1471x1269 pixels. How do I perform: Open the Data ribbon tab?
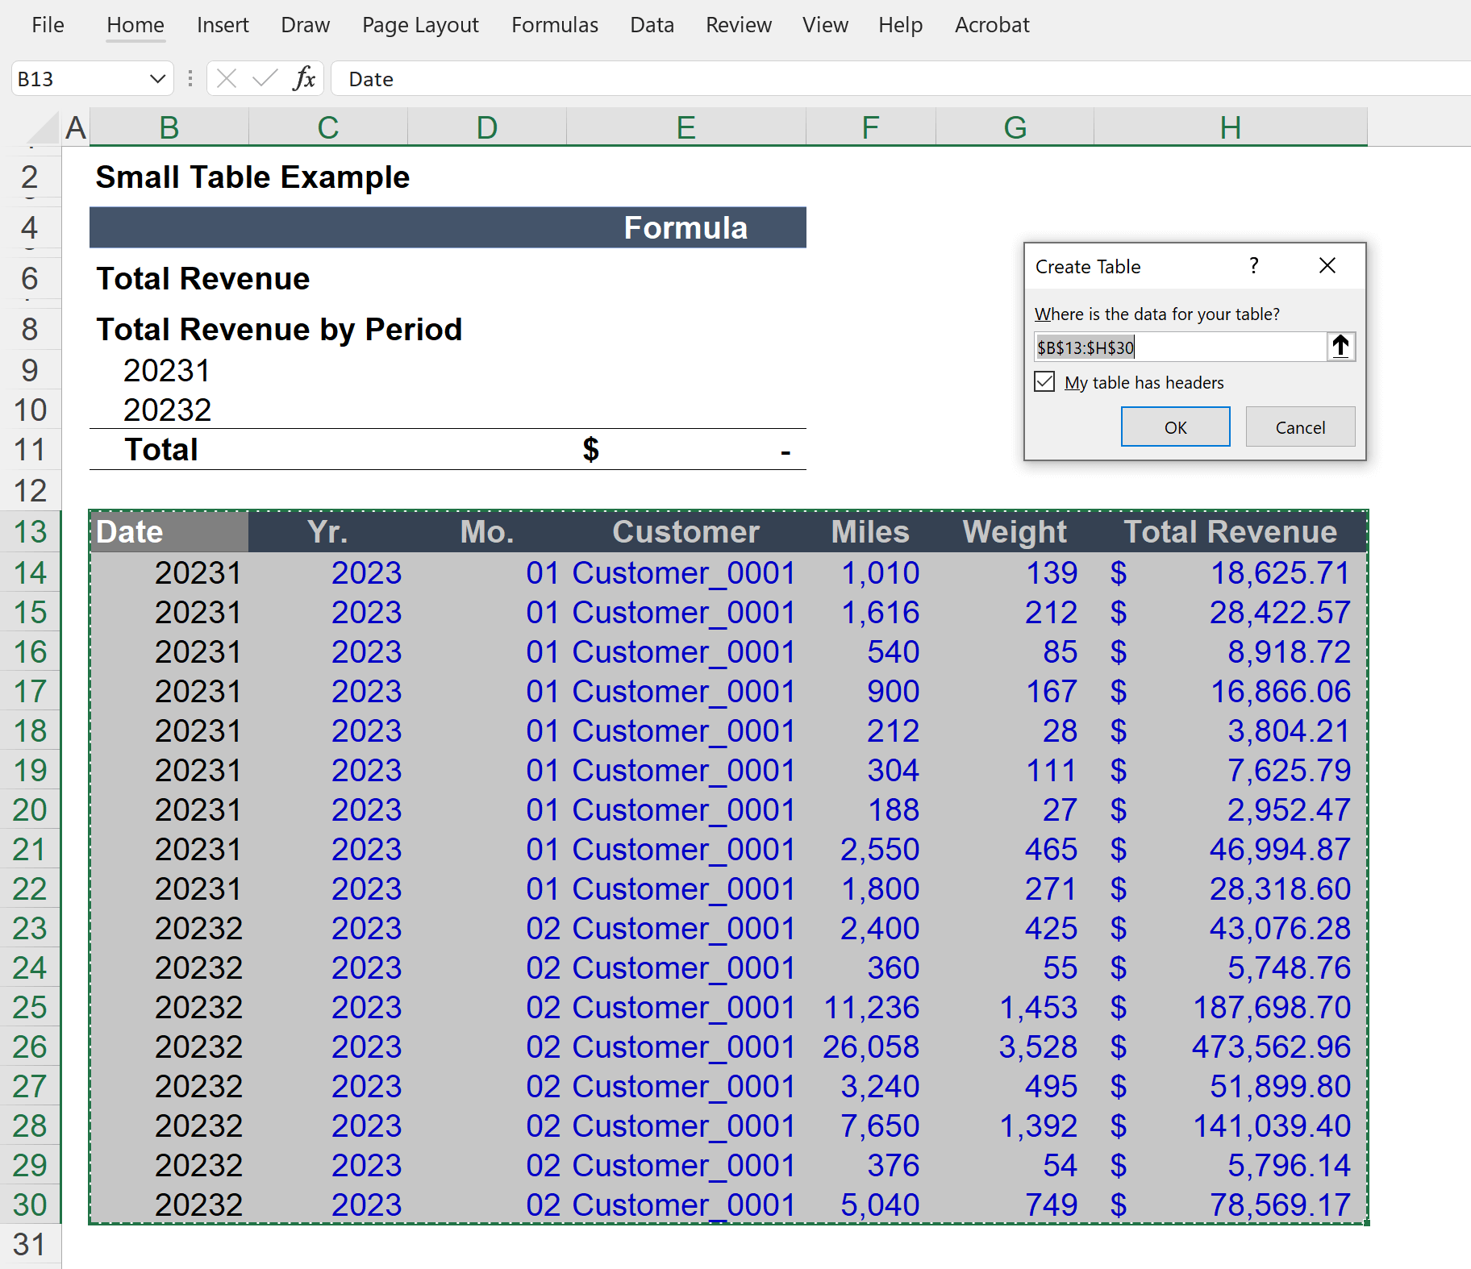pos(652,25)
